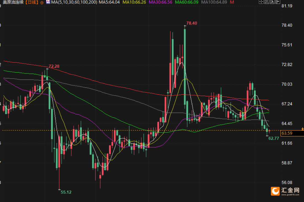Open the MA indicator chart icon
The height and width of the screenshot is (202, 304).
48,2
